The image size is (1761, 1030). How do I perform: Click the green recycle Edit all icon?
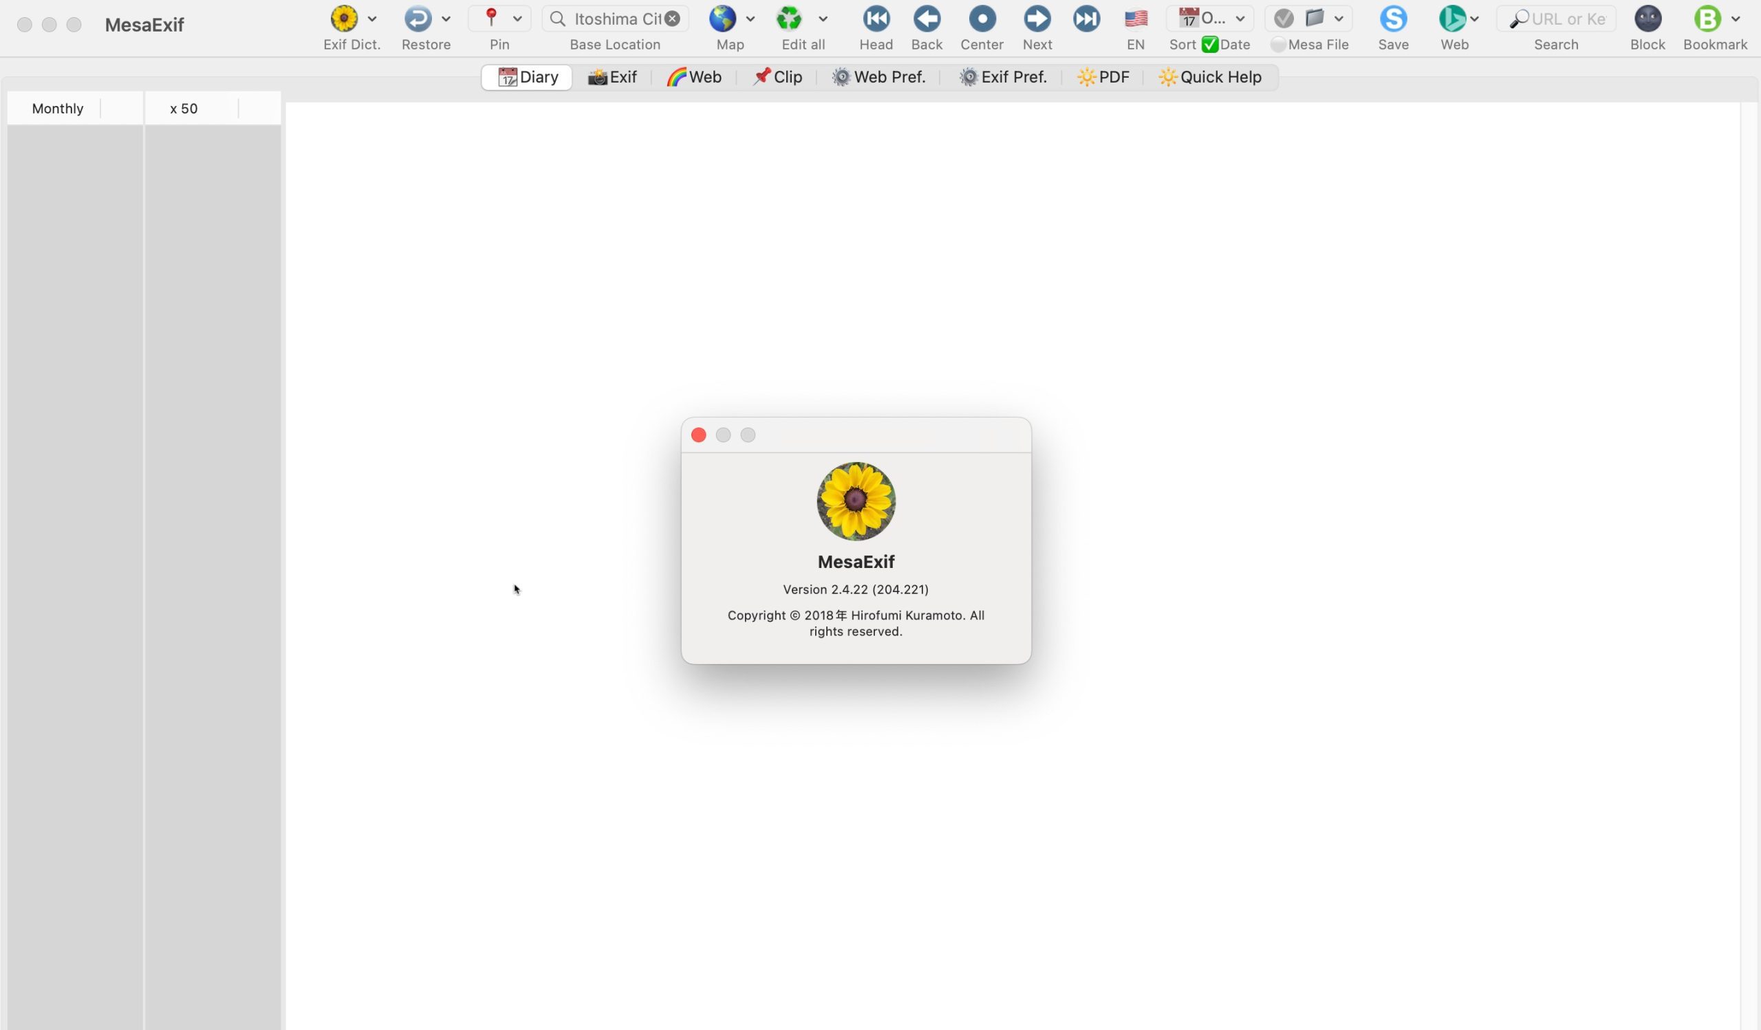(789, 19)
